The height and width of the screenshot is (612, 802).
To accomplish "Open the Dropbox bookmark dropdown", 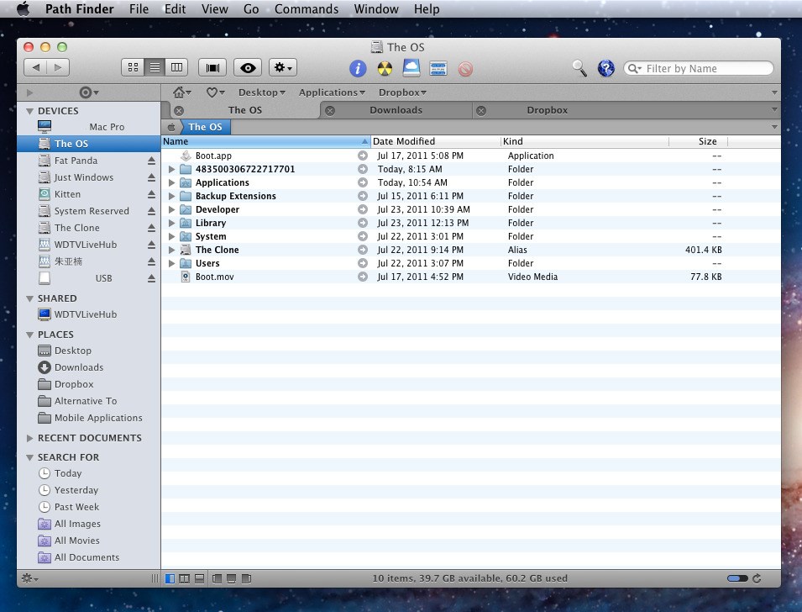I will tap(402, 92).
